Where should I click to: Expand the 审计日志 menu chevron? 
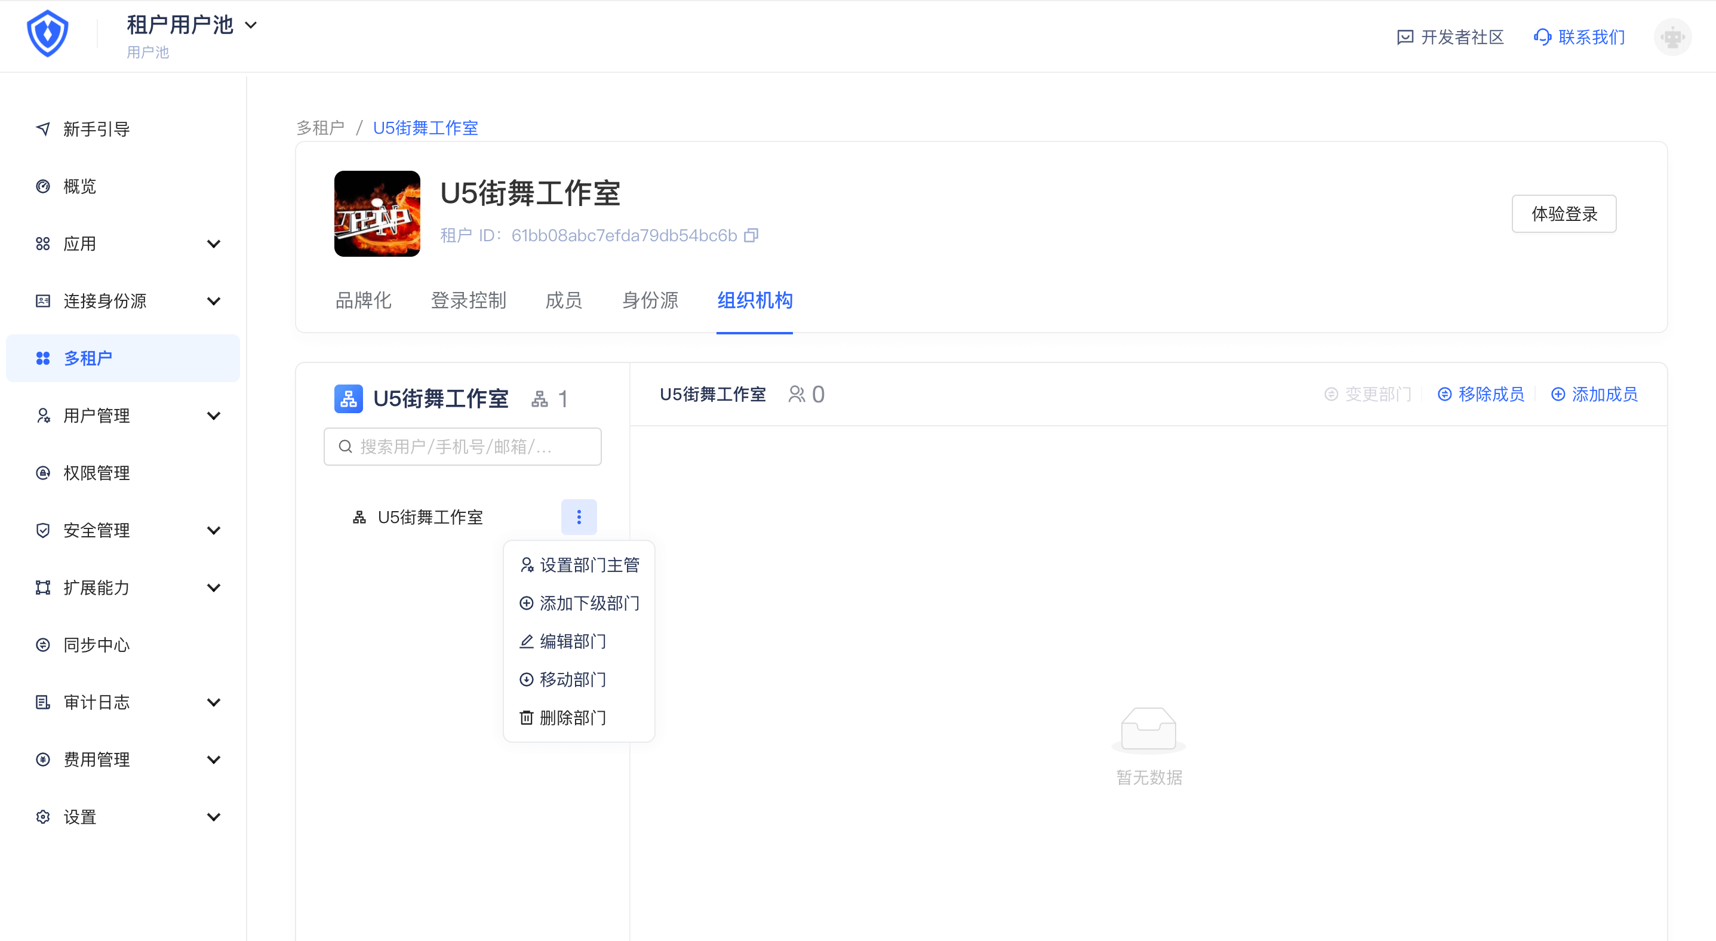pos(213,702)
